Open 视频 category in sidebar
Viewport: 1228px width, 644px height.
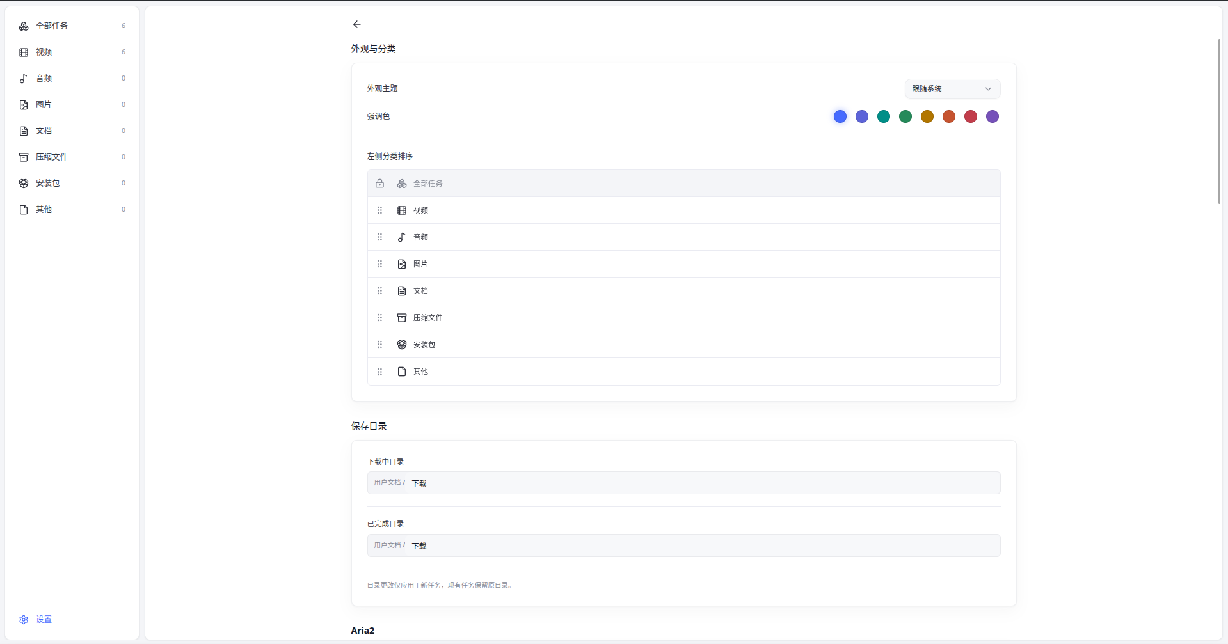tap(72, 52)
